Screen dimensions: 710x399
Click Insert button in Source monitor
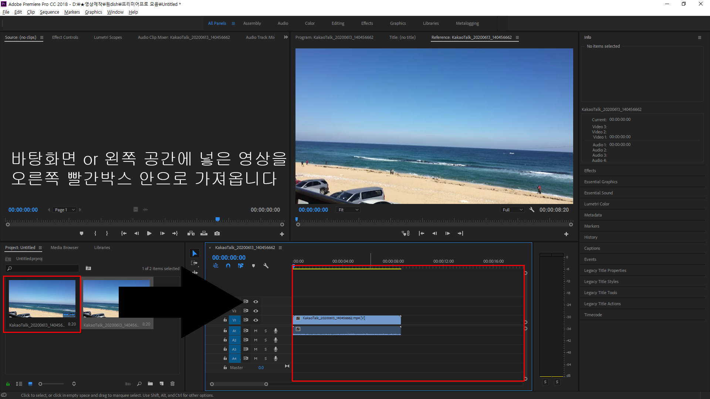(191, 233)
